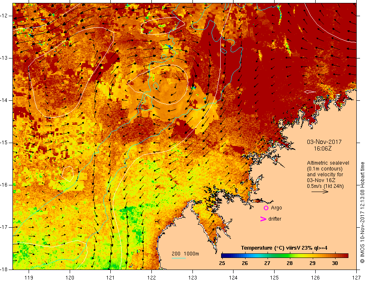Screen dimensions: 365x282
Task: Click the color bar label 28
Action: tap(290, 263)
